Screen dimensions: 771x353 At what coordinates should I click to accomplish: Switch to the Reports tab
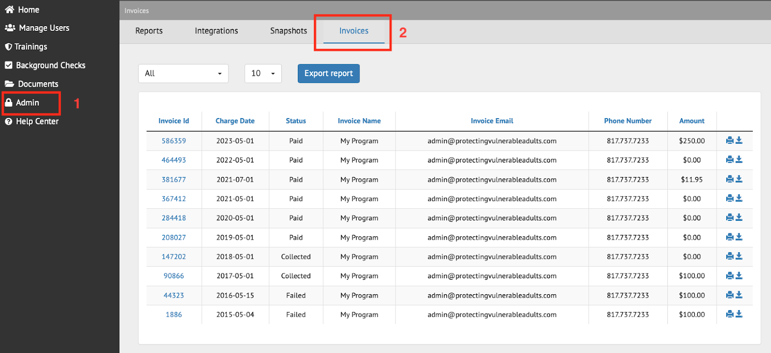point(149,31)
